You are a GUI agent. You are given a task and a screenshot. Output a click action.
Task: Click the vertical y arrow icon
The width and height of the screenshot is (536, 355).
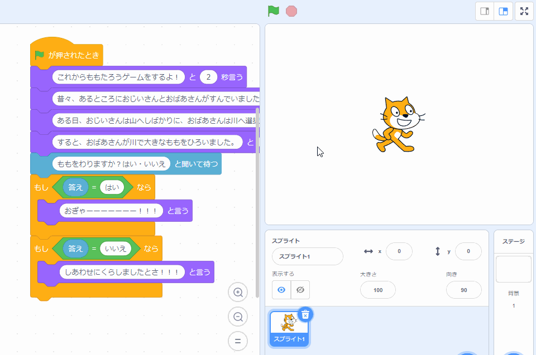tap(438, 251)
